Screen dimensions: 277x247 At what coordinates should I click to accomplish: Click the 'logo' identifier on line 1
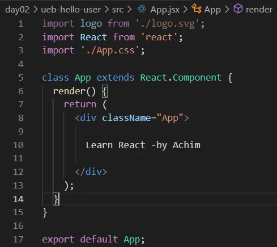(x=91, y=24)
